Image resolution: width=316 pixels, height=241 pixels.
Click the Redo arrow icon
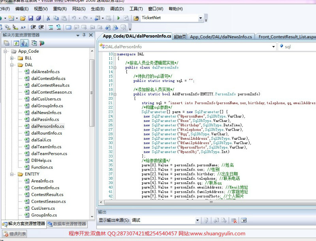[85, 18]
